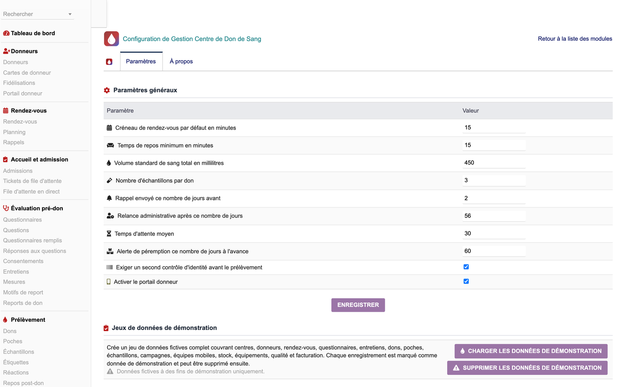Click the clipboard icon beside Jeux de données
This screenshot has height=387, width=626.
pyautogui.click(x=106, y=328)
